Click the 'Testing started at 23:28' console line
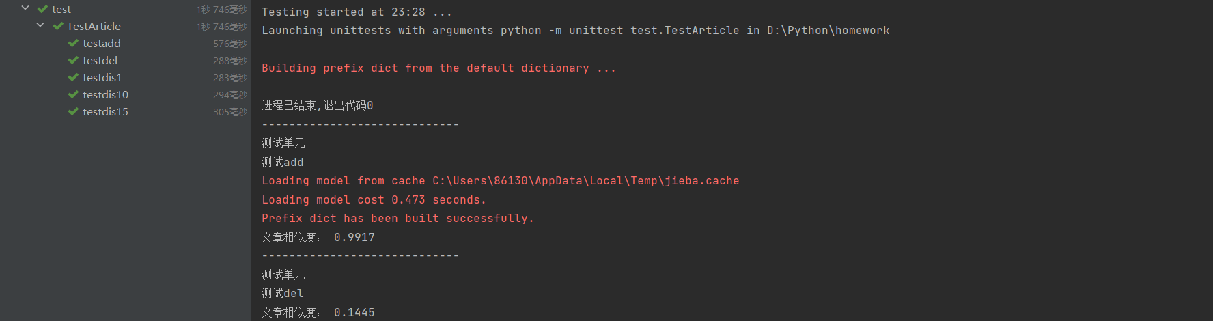1213x321 pixels. (357, 12)
